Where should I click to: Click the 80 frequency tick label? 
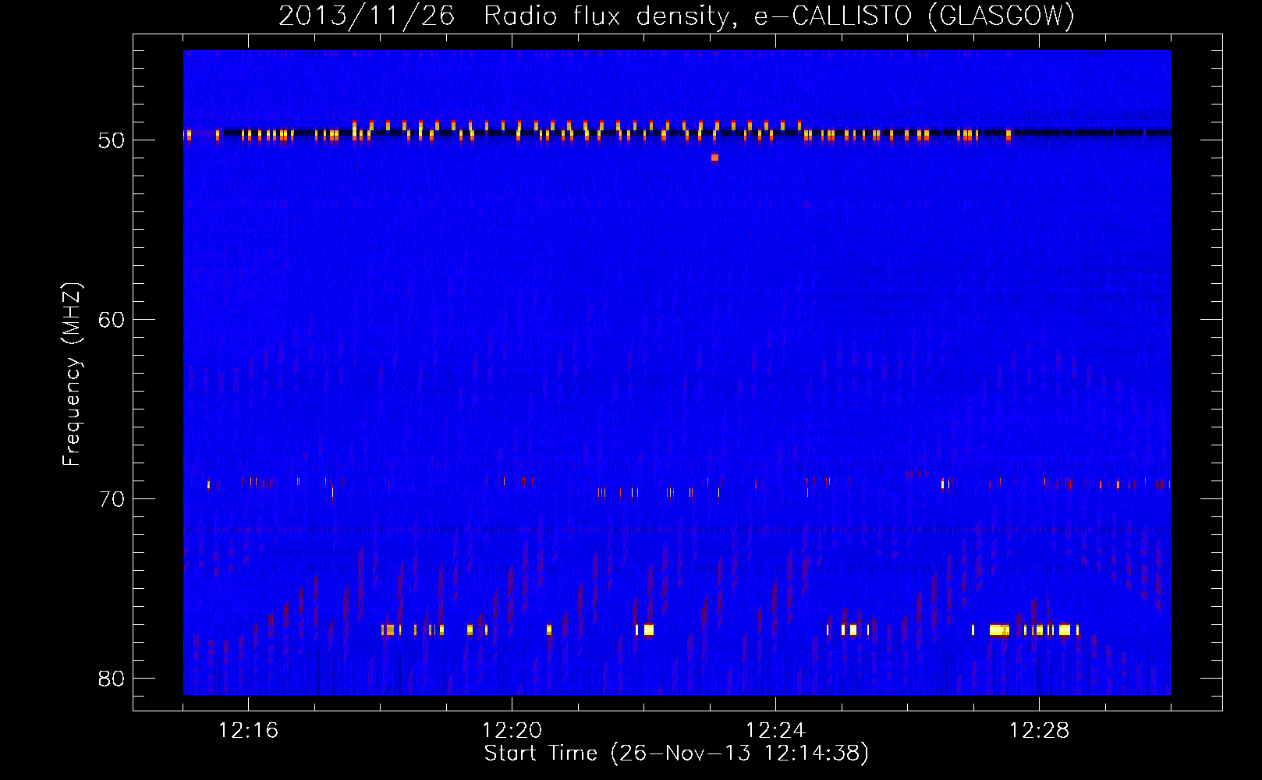click(x=112, y=679)
